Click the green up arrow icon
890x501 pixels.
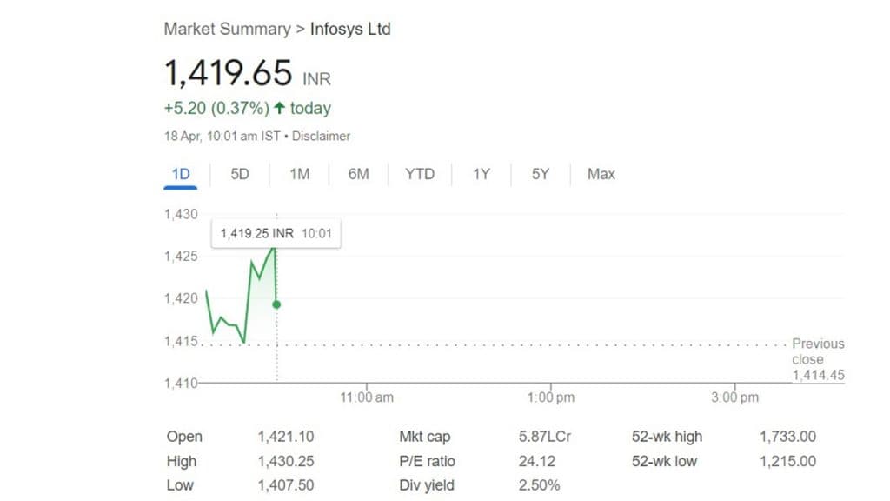pos(279,108)
